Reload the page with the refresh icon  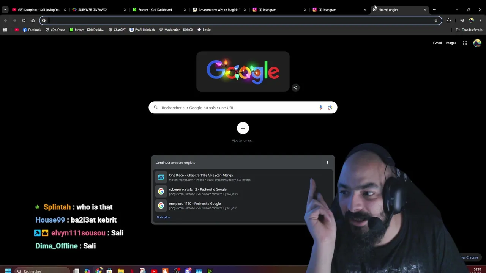(x=24, y=20)
